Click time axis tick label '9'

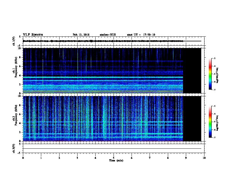tap(186, 158)
